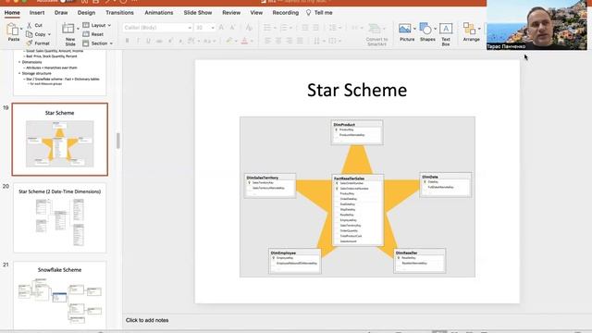
Task: Select slide 20 thumbnail with 2 Date-Time Dimensions
Action: [x=59, y=218]
